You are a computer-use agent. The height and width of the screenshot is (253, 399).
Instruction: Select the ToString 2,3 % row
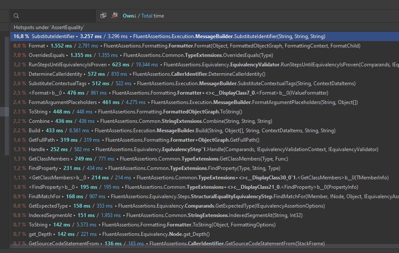tap(205, 112)
